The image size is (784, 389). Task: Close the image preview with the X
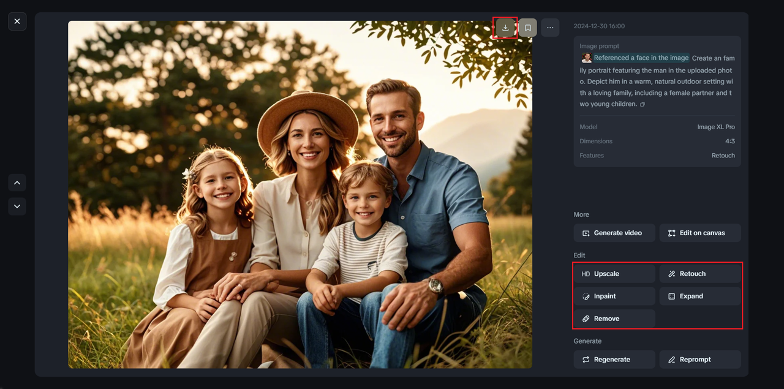pos(17,21)
